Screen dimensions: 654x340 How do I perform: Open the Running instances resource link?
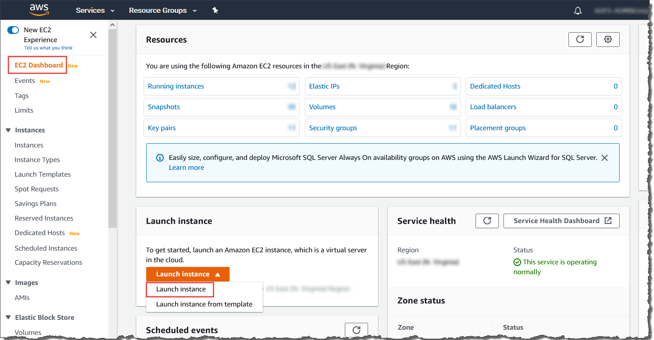176,86
